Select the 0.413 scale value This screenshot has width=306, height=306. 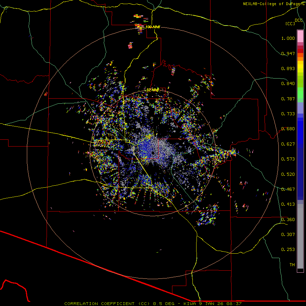(288, 204)
